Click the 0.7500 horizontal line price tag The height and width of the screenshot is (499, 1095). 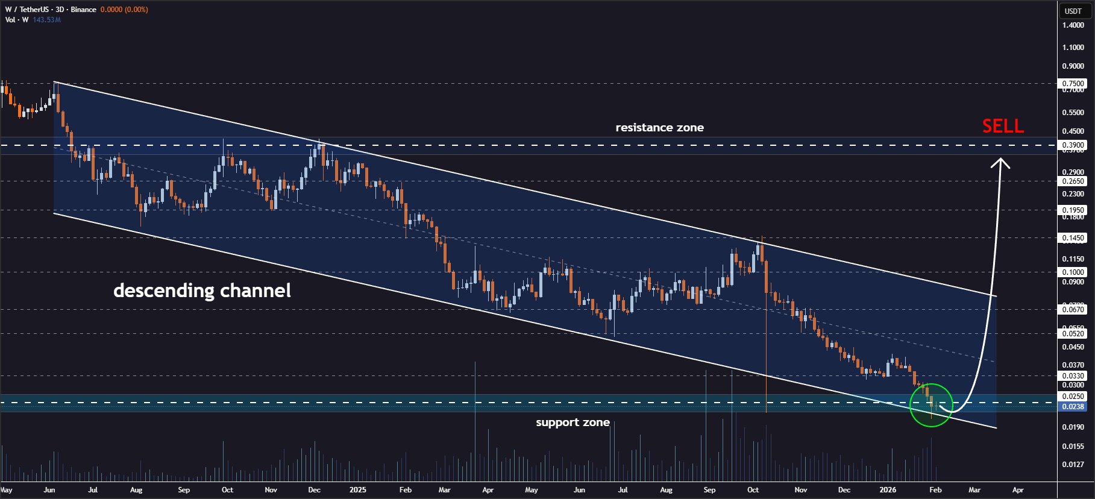click(1073, 84)
